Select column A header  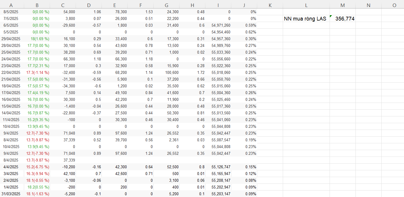11,5
